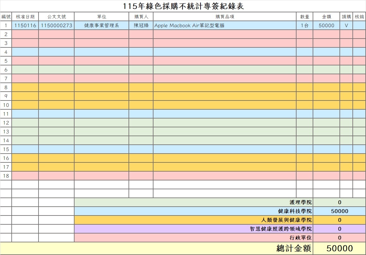The image size is (366, 255).
Task: Select the row number '9' cell
Action: pos(6,96)
